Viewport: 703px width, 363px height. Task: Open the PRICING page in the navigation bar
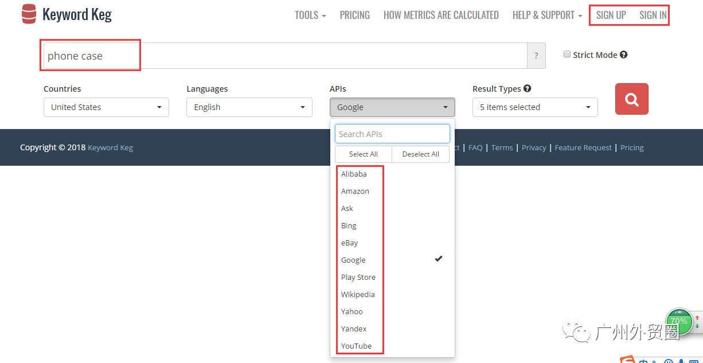click(x=354, y=15)
